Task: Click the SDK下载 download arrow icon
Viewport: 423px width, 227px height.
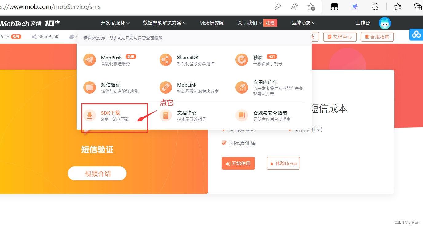Action: pos(89,115)
